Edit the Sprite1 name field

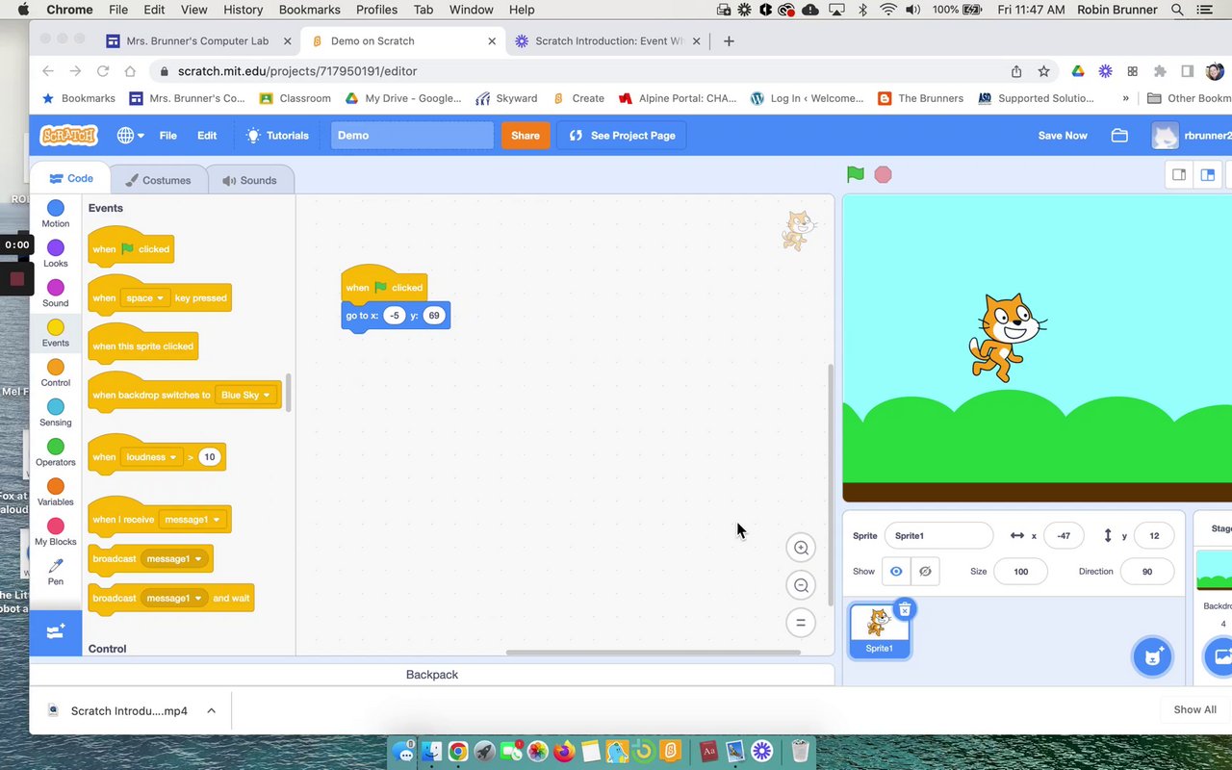point(938,536)
